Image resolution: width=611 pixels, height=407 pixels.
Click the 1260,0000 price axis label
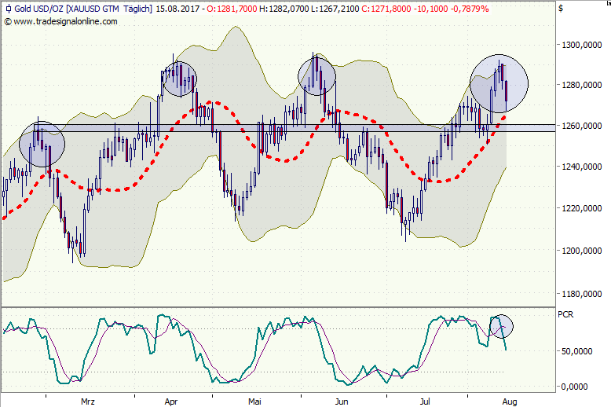click(581, 126)
